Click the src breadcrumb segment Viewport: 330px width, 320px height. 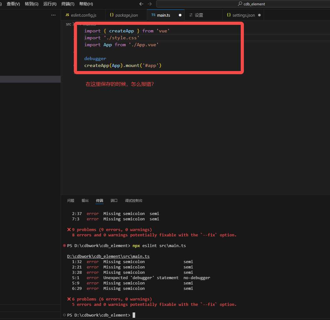click(69, 24)
